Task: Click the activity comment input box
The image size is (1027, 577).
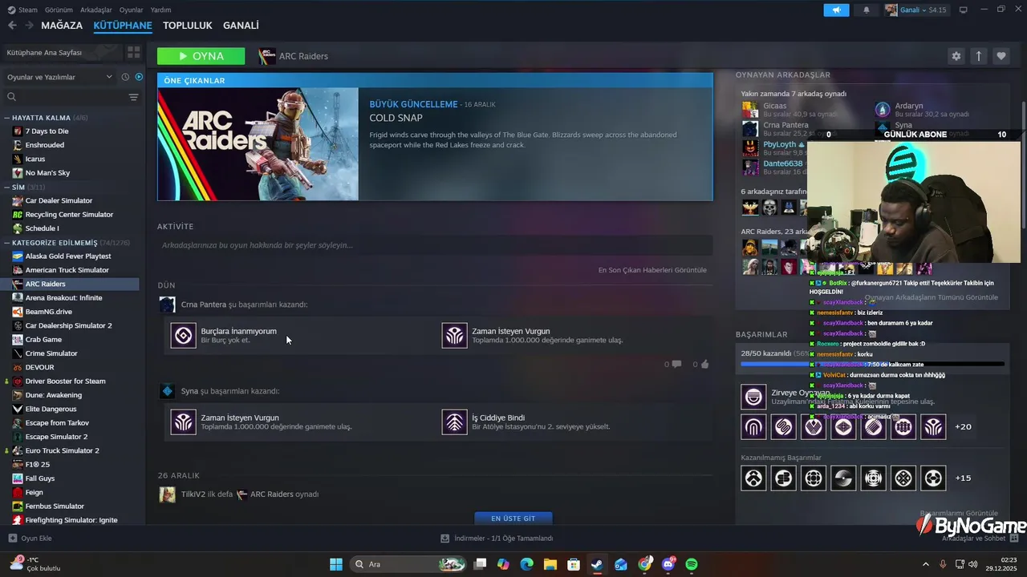Action: point(435,245)
